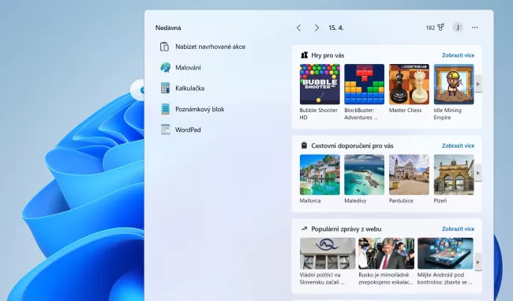Screen dimensions: 513x301
Task: Click the Hry pro vás heading text
Action: coord(328,55)
